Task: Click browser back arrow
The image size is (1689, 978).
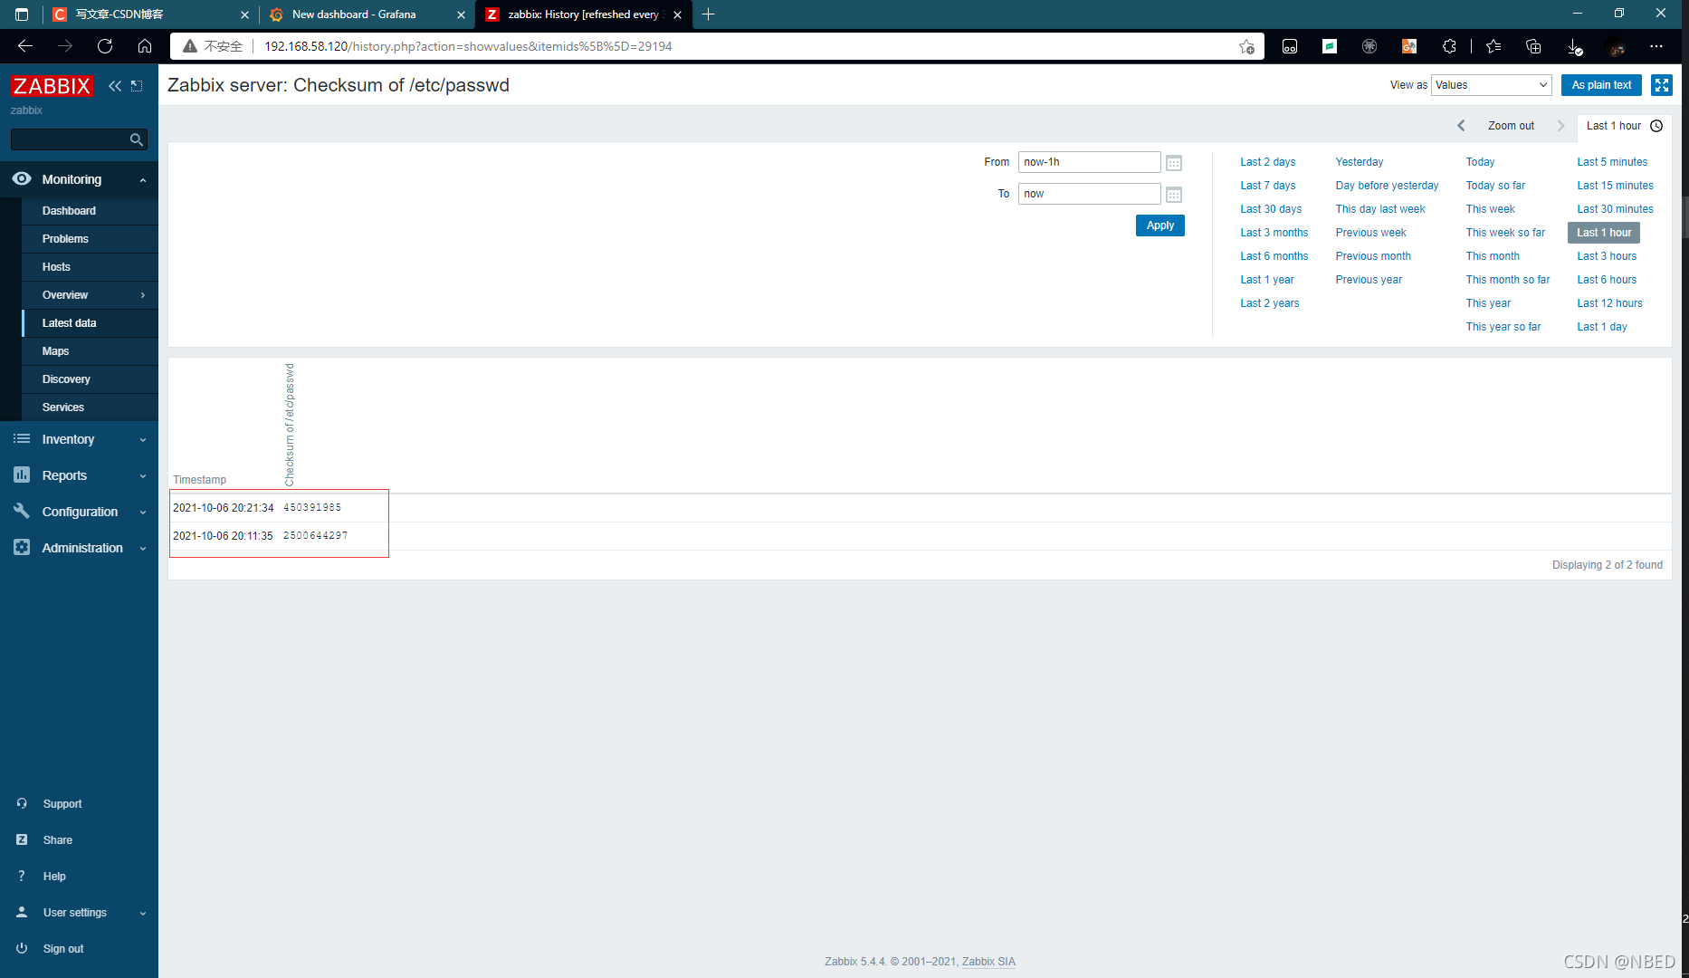Action: 25,46
